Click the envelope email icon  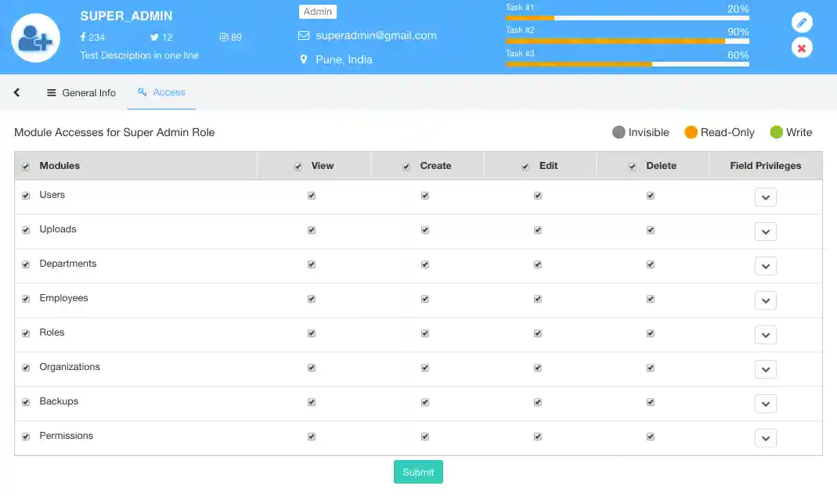click(304, 36)
